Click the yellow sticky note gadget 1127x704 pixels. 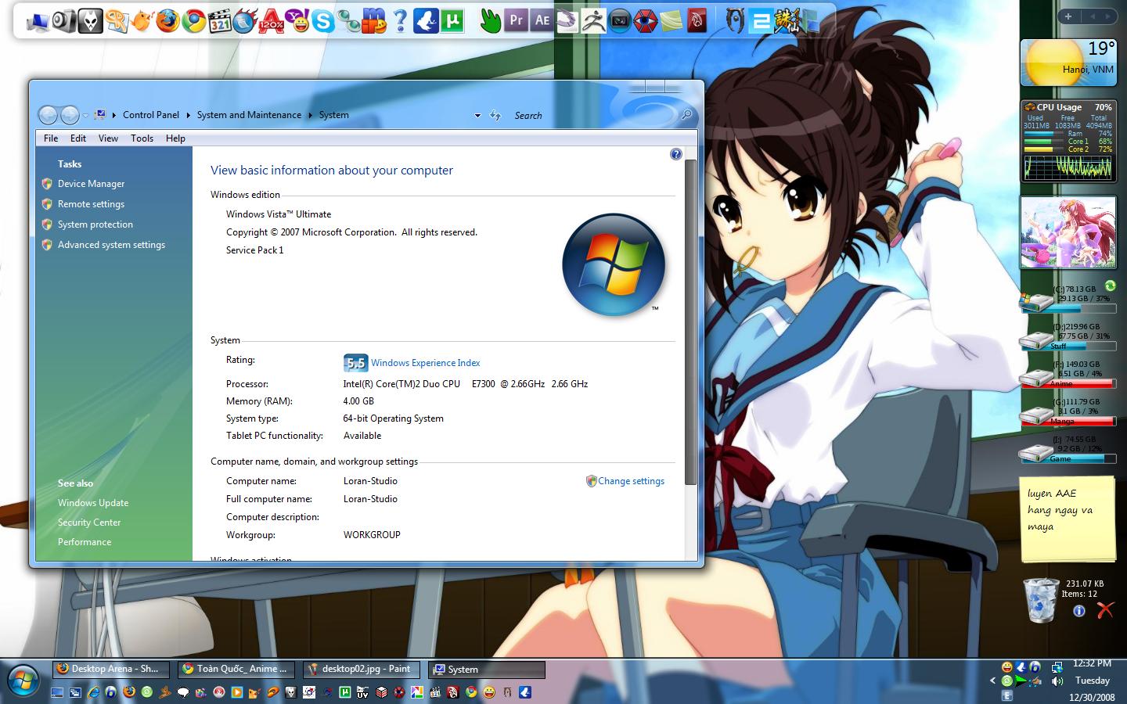click(1068, 518)
